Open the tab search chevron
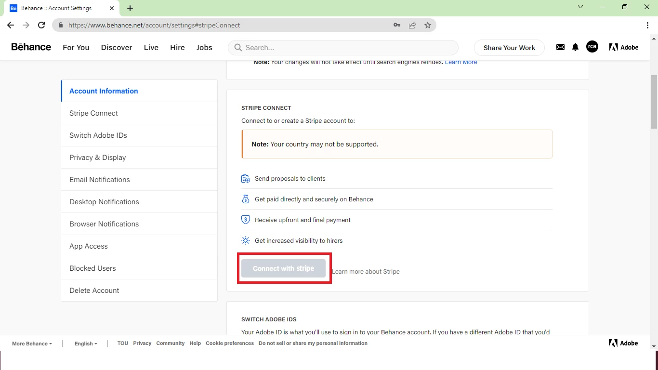The width and height of the screenshot is (658, 370). [x=580, y=7]
